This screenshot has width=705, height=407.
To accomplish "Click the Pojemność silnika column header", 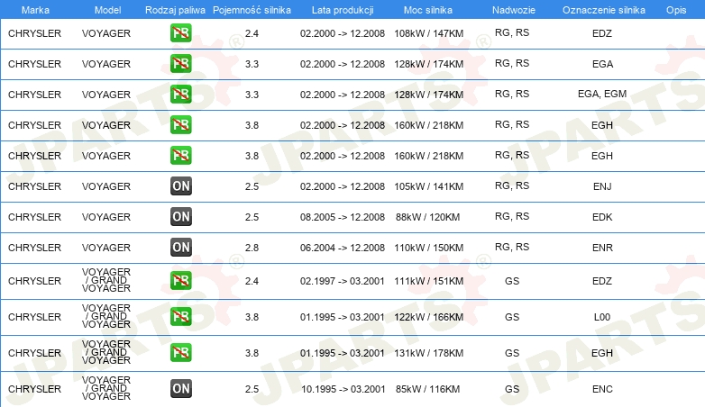I will coord(252,10).
